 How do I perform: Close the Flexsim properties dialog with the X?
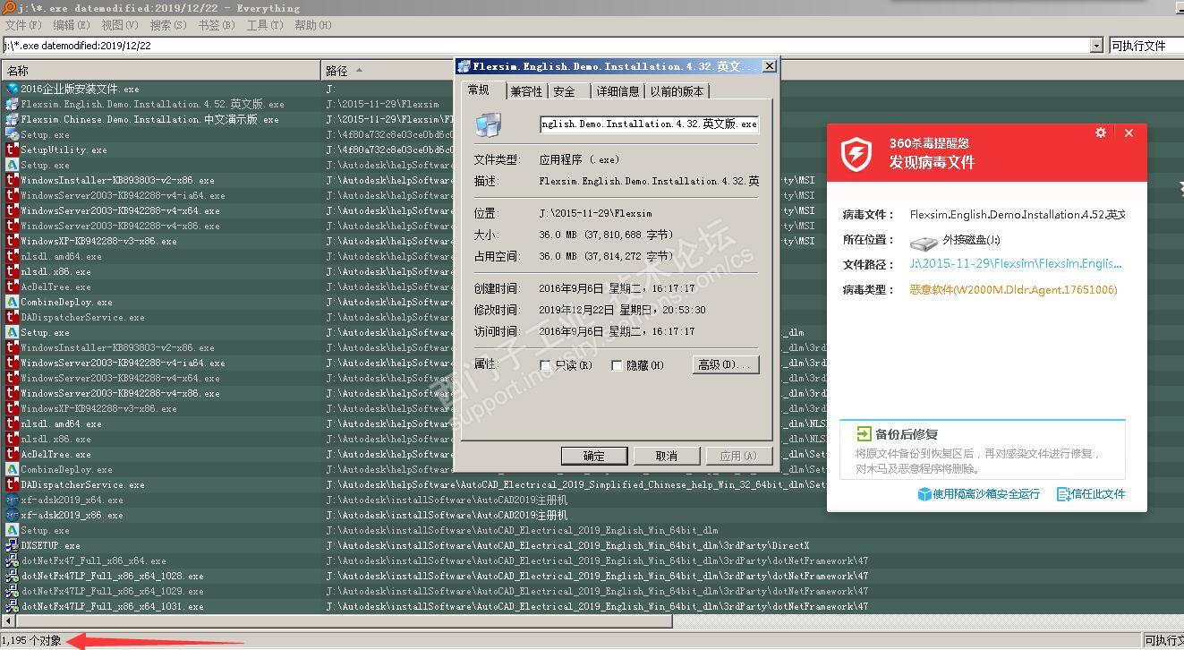[x=769, y=65]
